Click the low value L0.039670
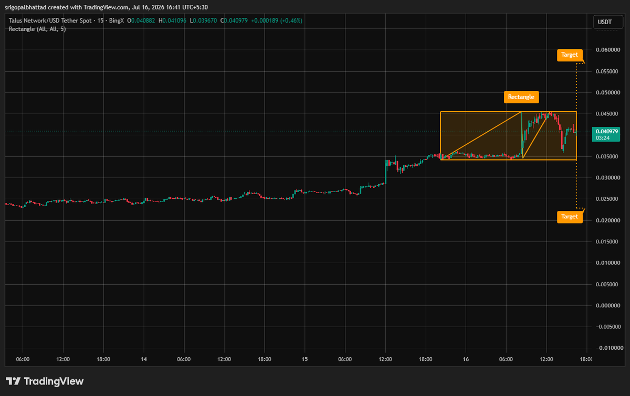 204,20
